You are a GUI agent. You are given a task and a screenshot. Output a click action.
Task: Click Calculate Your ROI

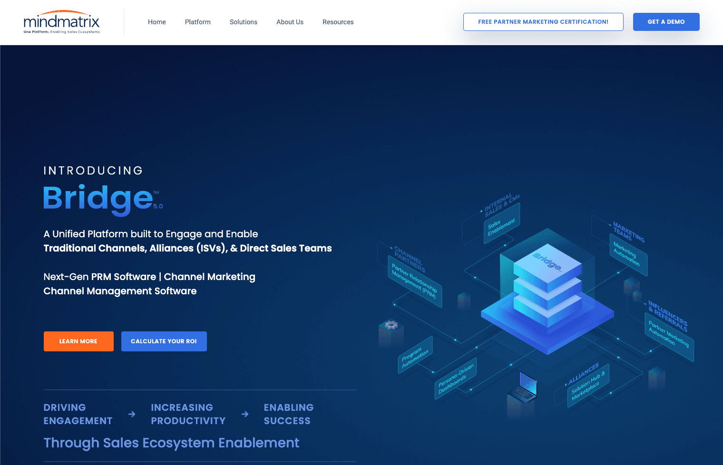tap(164, 341)
